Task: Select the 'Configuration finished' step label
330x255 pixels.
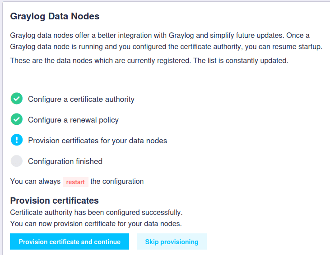Action: pyautogui.click(x=65, y=161)
